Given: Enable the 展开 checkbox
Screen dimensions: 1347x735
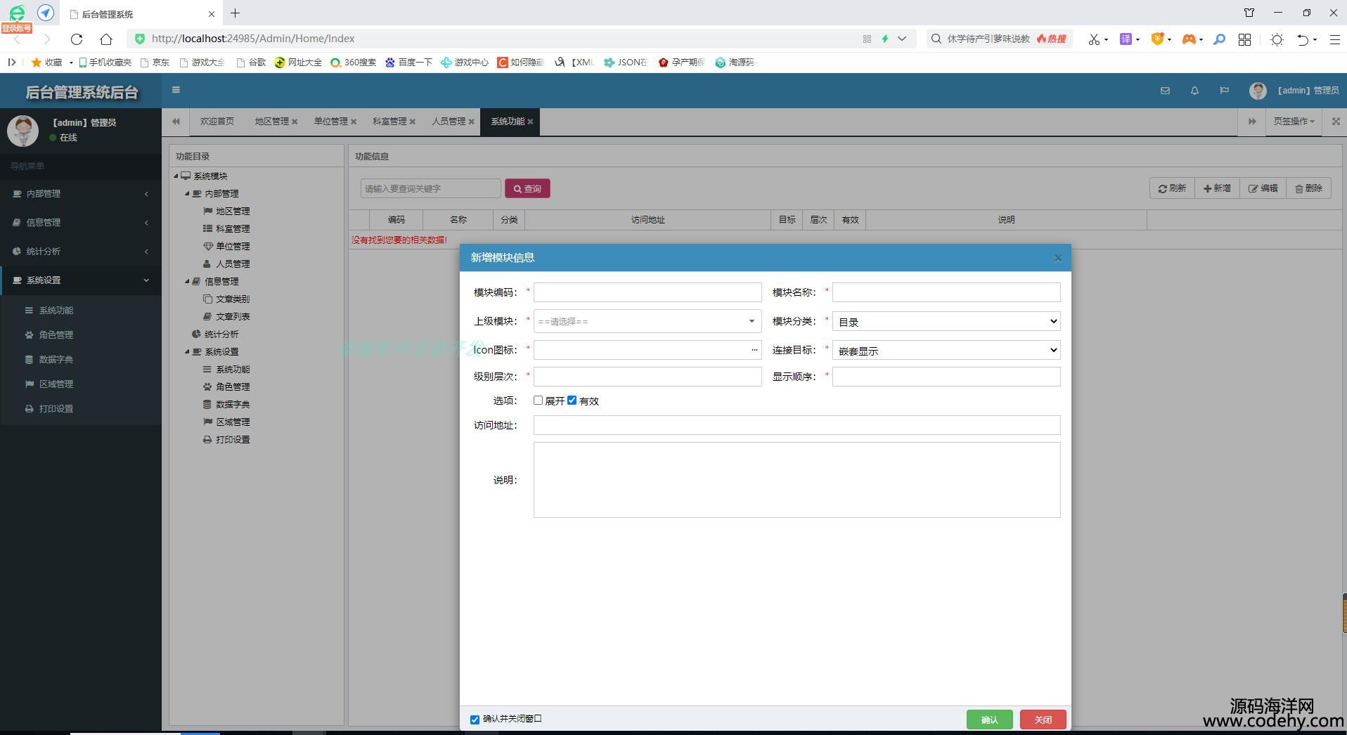Looking at the screenshot, I should click(538, 401).
